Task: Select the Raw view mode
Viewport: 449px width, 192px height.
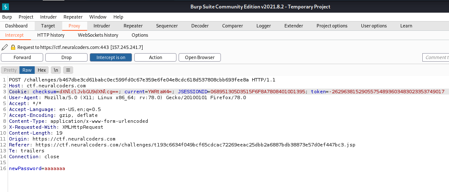Action: (x=27, y=70)
